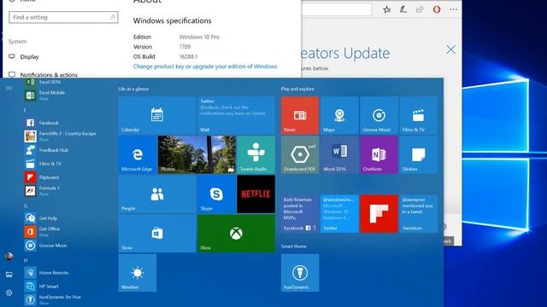The image size is (547, 307).
Task: Open the Weather tile
Action: 138,273
